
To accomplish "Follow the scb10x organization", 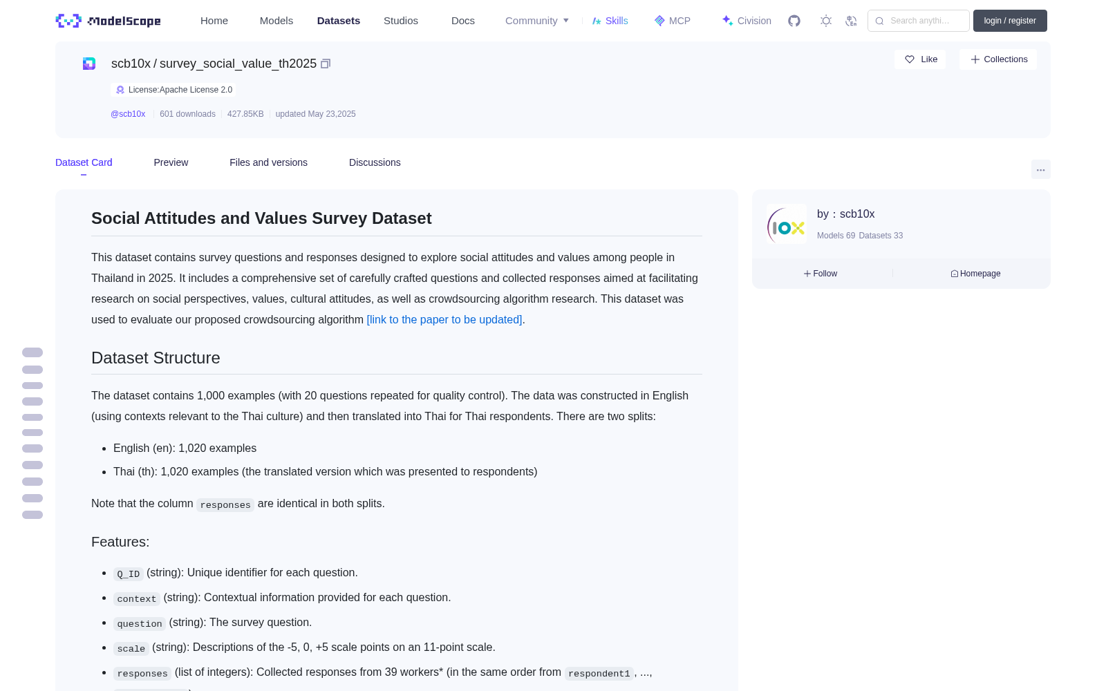I will pos(821,274).
